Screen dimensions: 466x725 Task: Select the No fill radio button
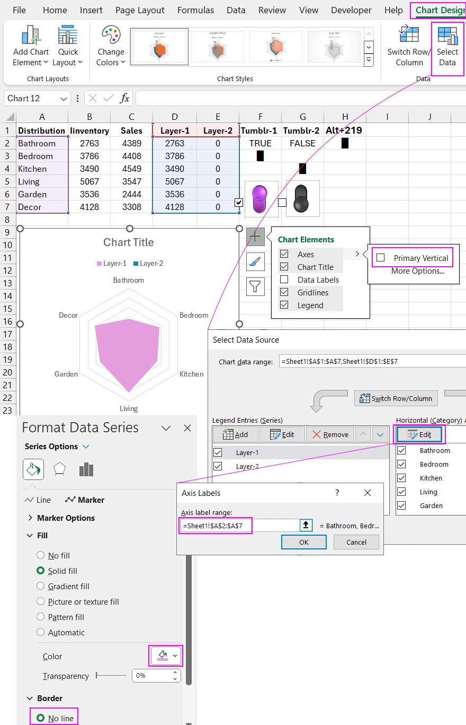40,555
